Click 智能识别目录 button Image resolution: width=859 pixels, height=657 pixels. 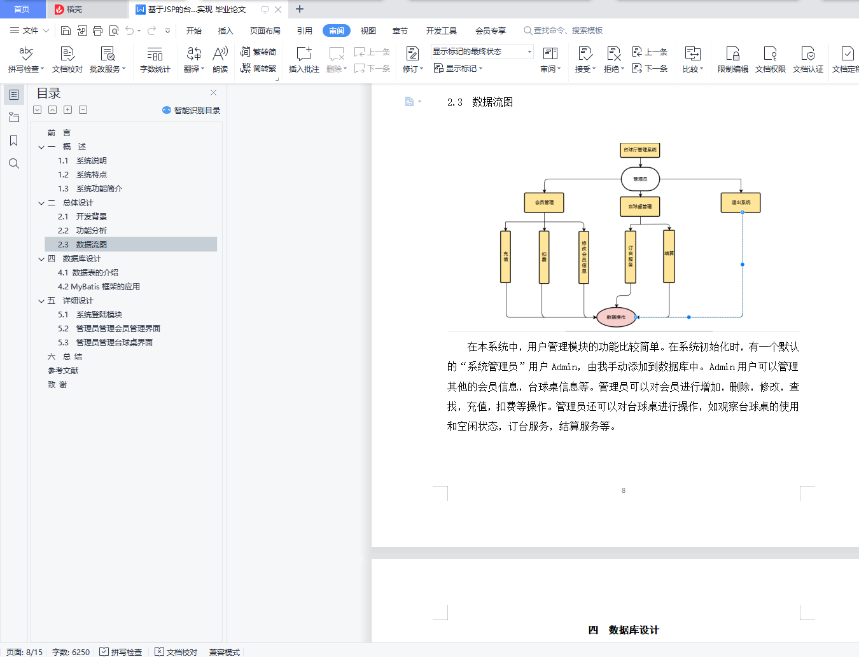(x=192, y=110)
